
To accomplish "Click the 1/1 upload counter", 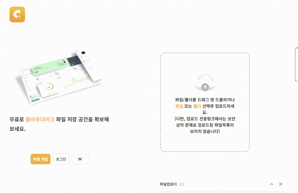I will point(181,184).
